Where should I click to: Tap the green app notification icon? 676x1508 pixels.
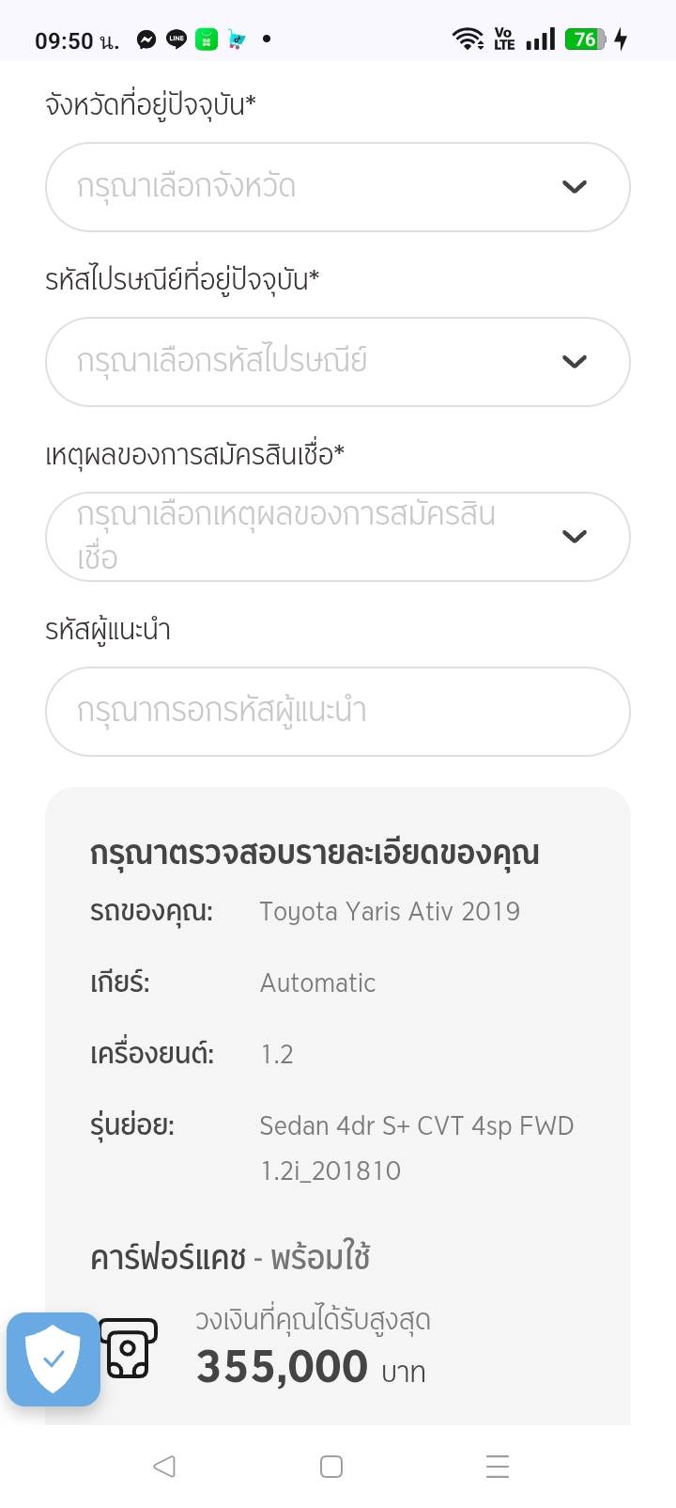(x=207, y=39)
